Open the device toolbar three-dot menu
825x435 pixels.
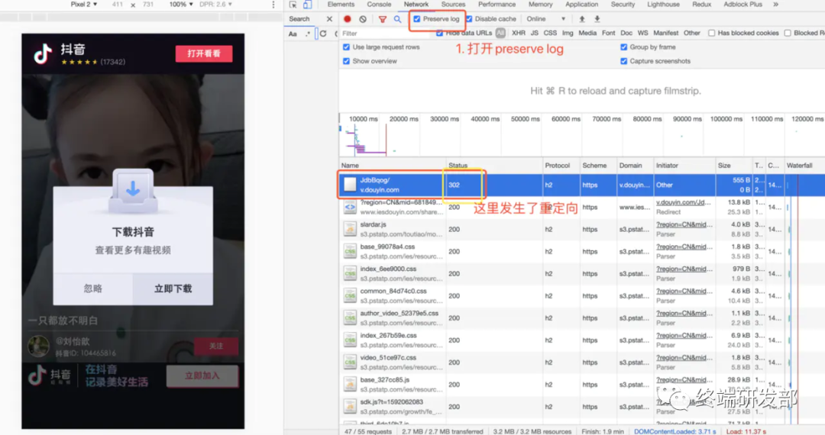click(273, 5)
